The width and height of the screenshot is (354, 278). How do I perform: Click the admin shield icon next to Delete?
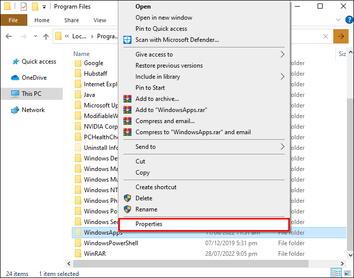127,198
